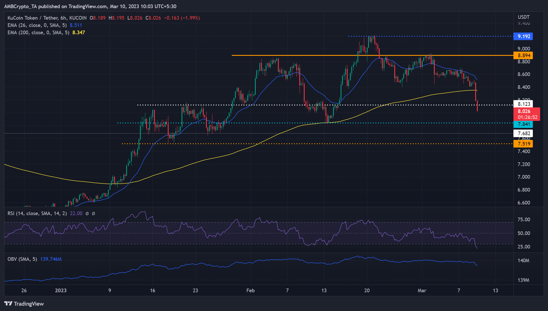Select the 8.123 white price label
This screenshot has height=311, width=548.
(x=523, y=104)
